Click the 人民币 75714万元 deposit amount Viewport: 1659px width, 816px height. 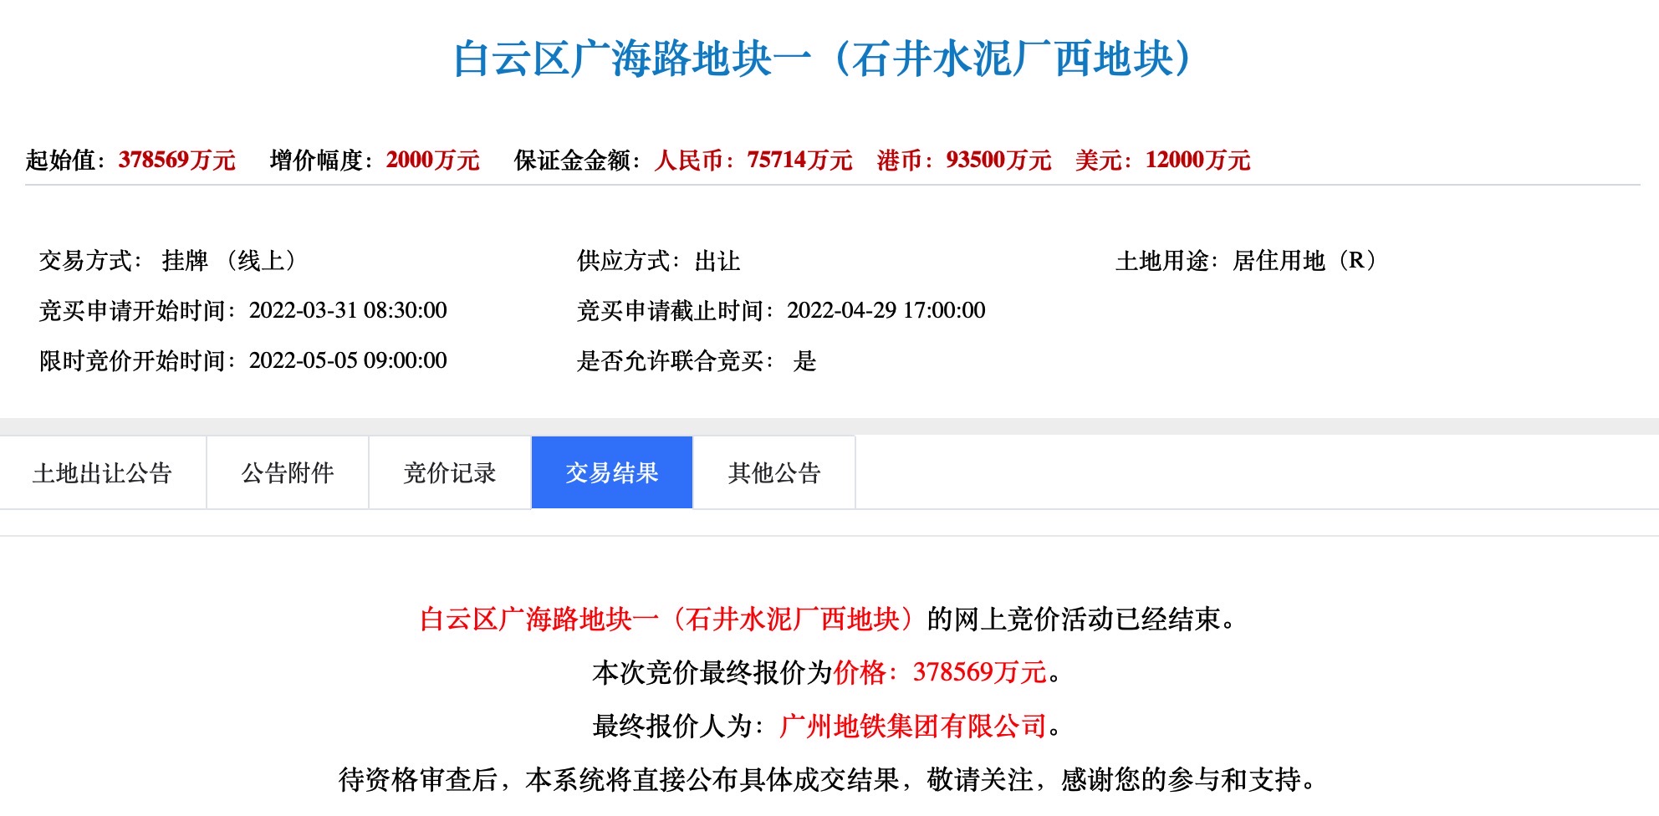tap(799, 160)
